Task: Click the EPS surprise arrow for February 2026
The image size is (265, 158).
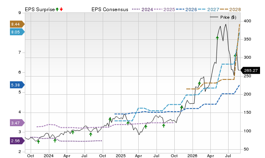Action: [200, 84]
